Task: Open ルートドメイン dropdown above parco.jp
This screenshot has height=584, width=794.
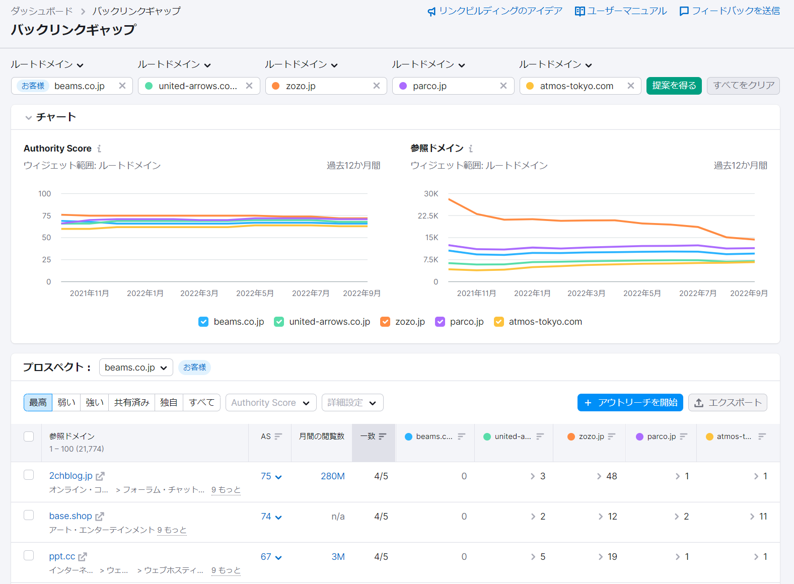Action: click(428, 64)
